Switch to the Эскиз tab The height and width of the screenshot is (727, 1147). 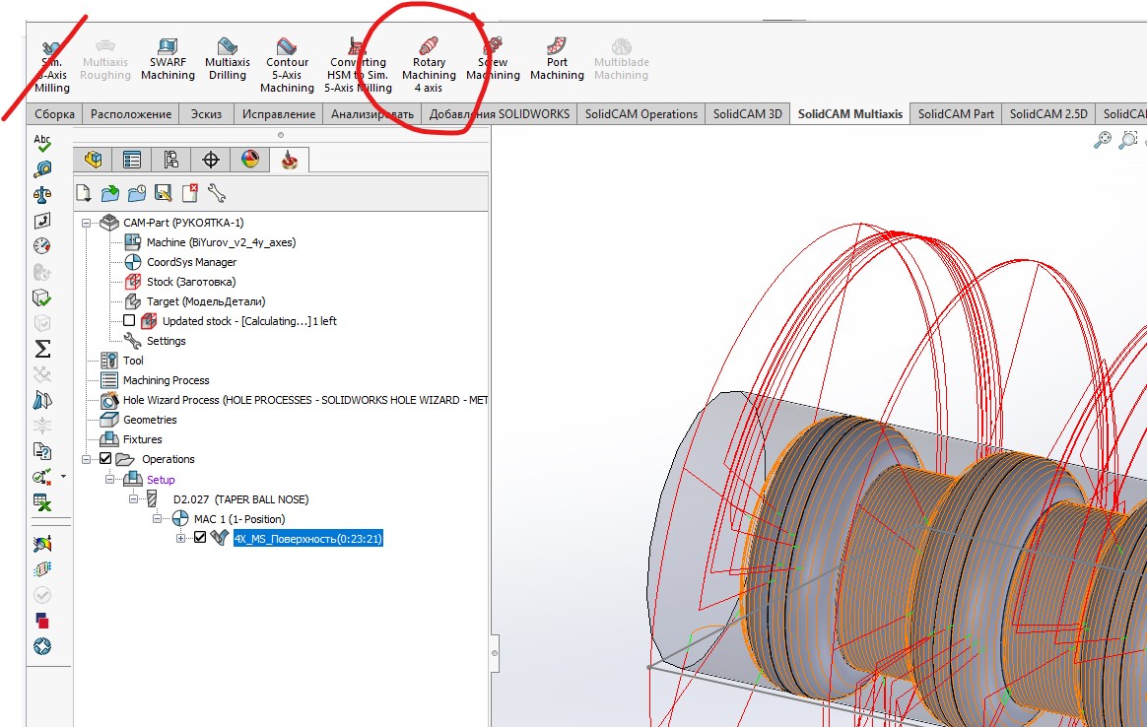click(x=206, y=114)
